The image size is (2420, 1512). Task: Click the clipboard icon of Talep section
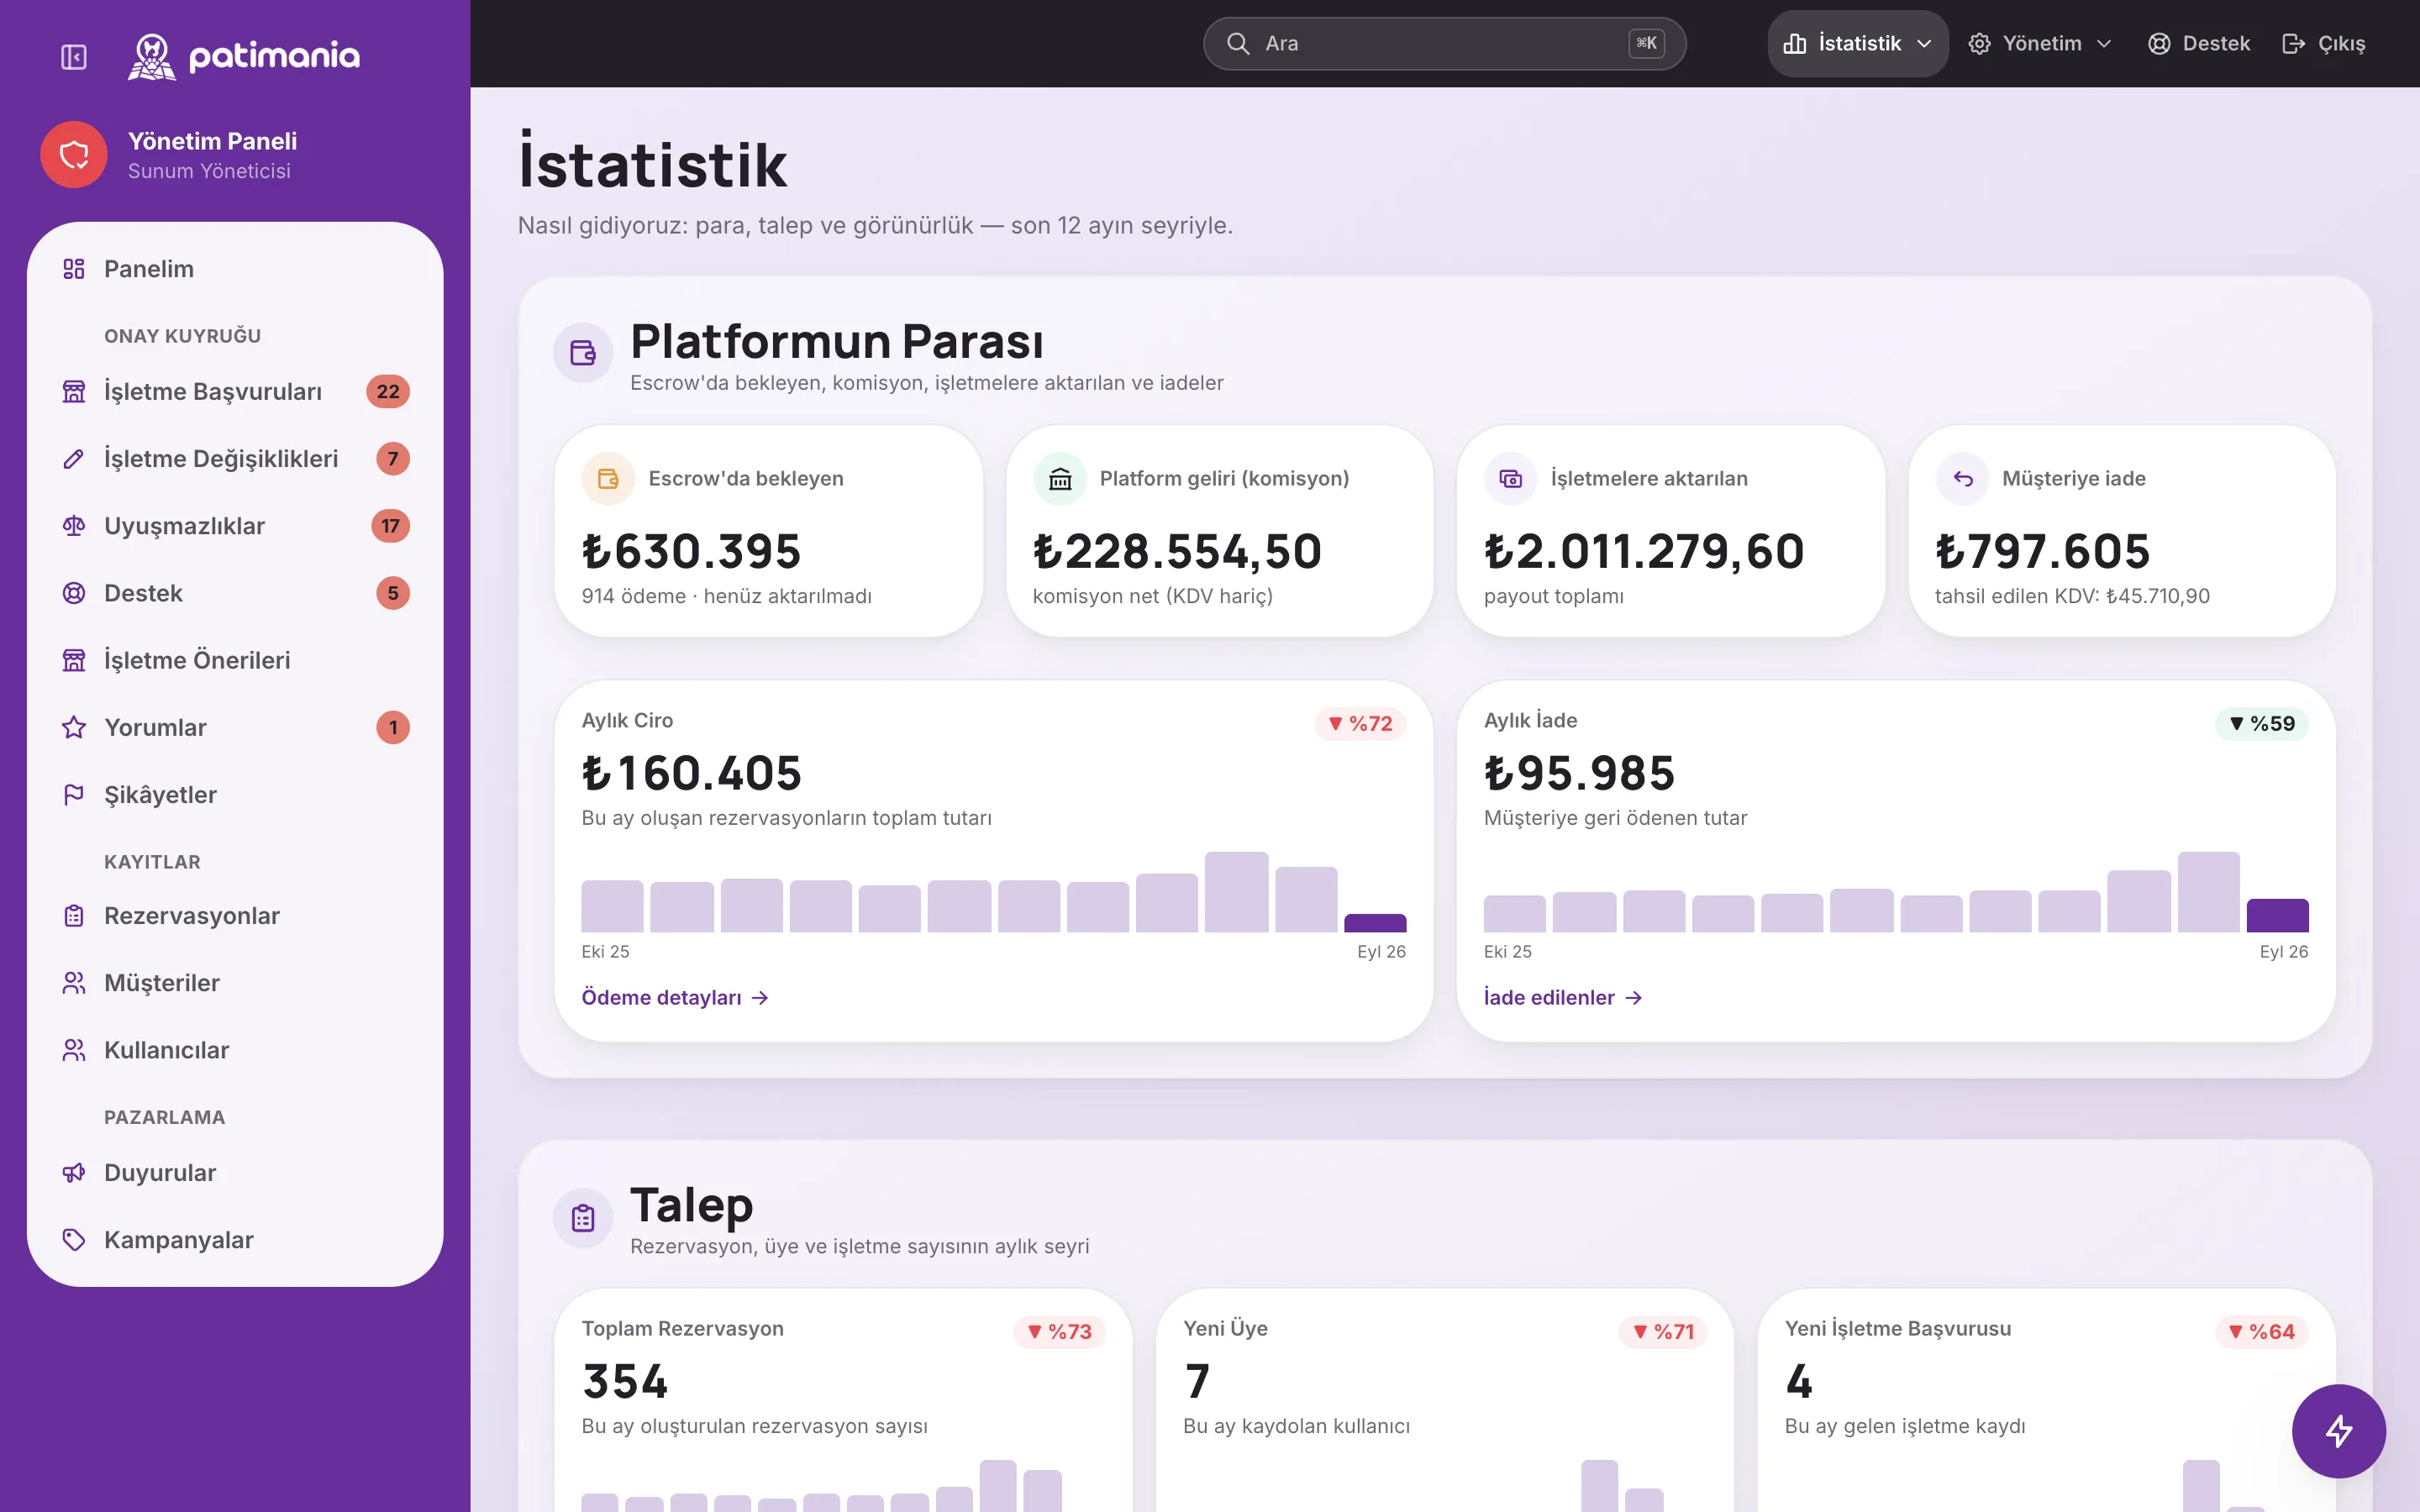click(583, 1217)
